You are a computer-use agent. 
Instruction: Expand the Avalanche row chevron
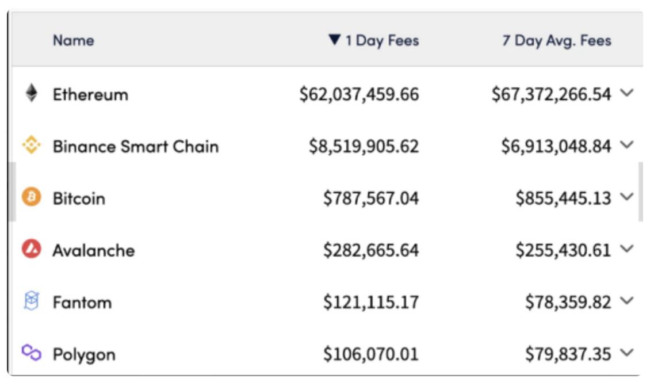pyautogui.click(x=627, y=249)
